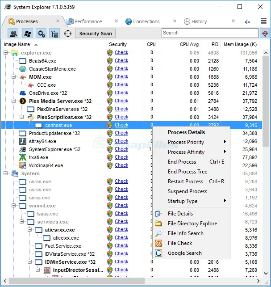This screenshot has height=287, width=271.
Task: Click vertical scrollbar down arrow
Action: tap(266, 274)
